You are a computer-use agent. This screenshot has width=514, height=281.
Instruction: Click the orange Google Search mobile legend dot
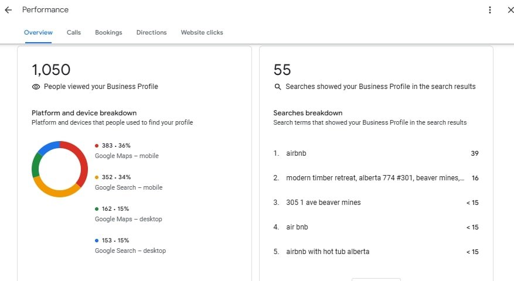click(x=97, y=177)
